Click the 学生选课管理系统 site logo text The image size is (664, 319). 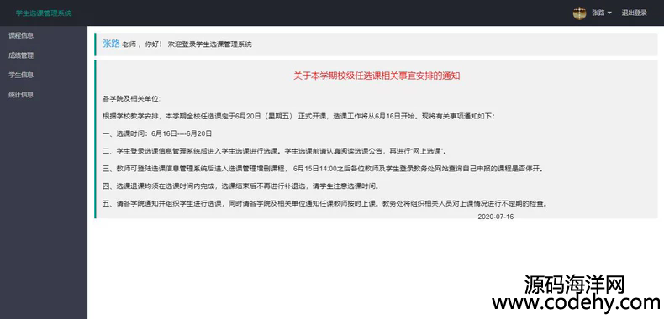click(x=44, y=13)
